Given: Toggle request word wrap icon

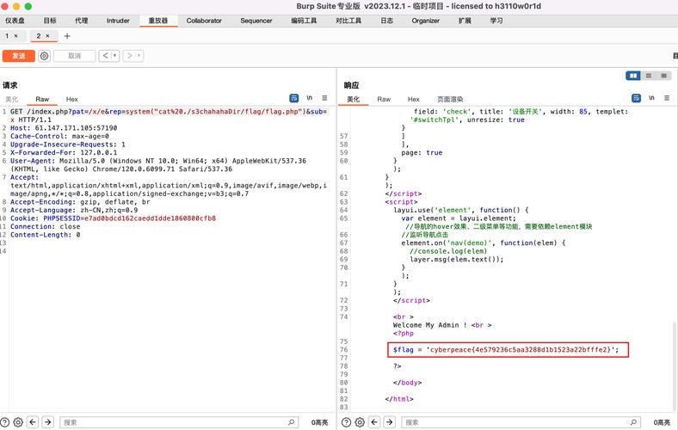Looking at the screenshot, I should (x=294, y=98).
